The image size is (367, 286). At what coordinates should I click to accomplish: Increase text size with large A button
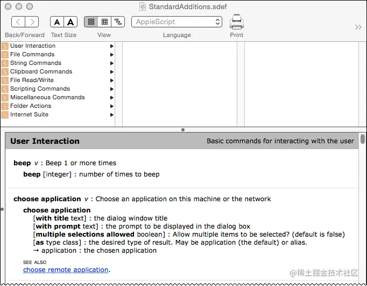pyautogui.click(x=70, y=22)
